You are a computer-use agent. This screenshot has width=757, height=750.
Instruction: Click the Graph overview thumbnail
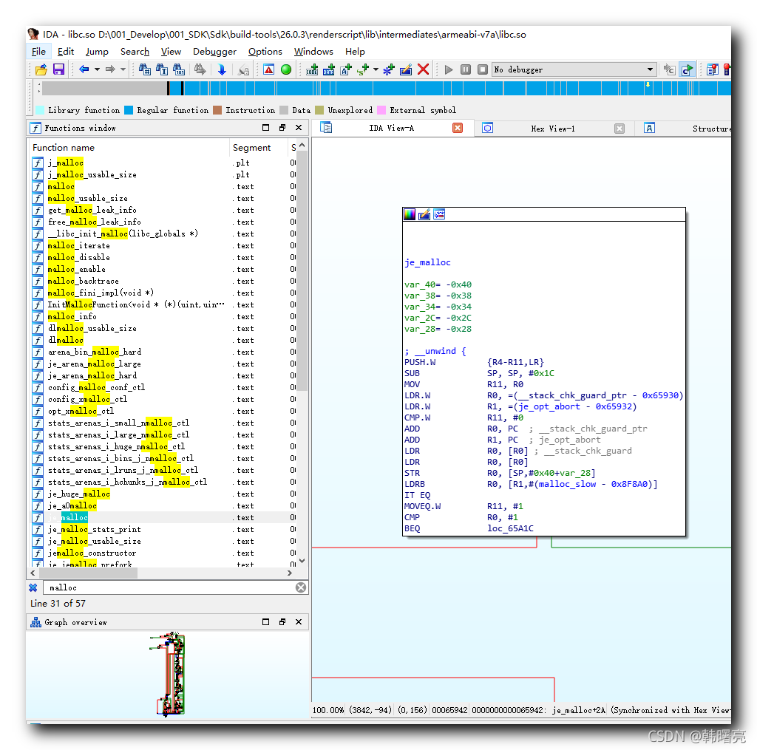pos(168,673)
